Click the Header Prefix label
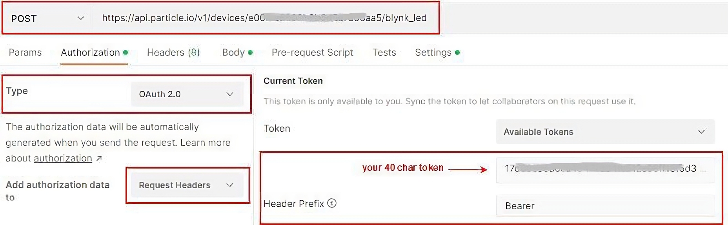728x225 pixels. pos(293,204)
